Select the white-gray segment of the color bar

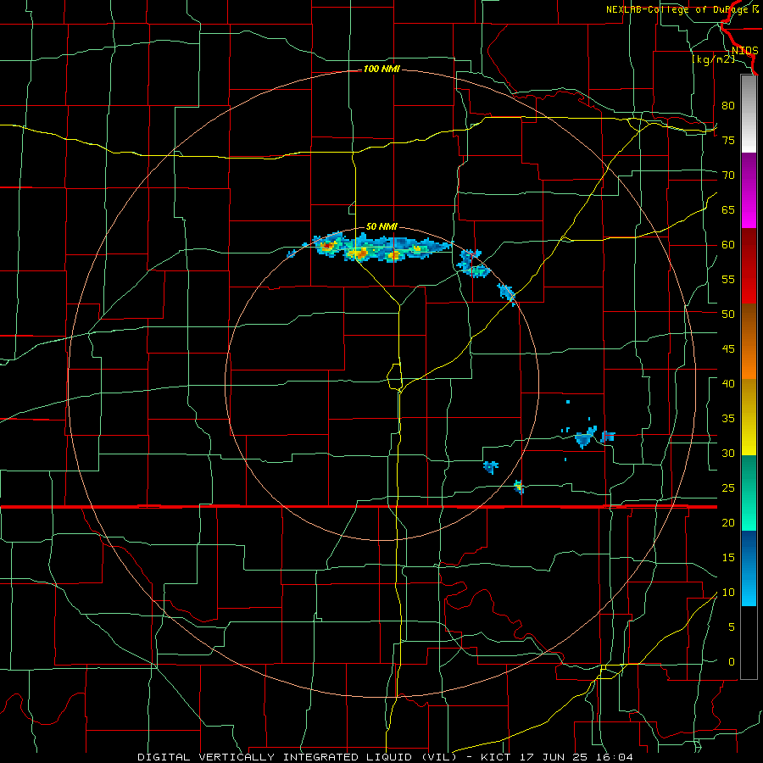749,114
